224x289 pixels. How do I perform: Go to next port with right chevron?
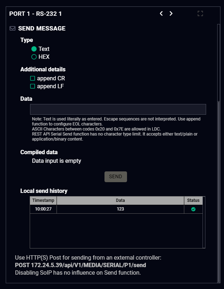171,14
